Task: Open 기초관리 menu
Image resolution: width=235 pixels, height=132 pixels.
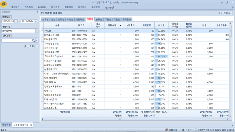Action: click(x=29, y=7)
